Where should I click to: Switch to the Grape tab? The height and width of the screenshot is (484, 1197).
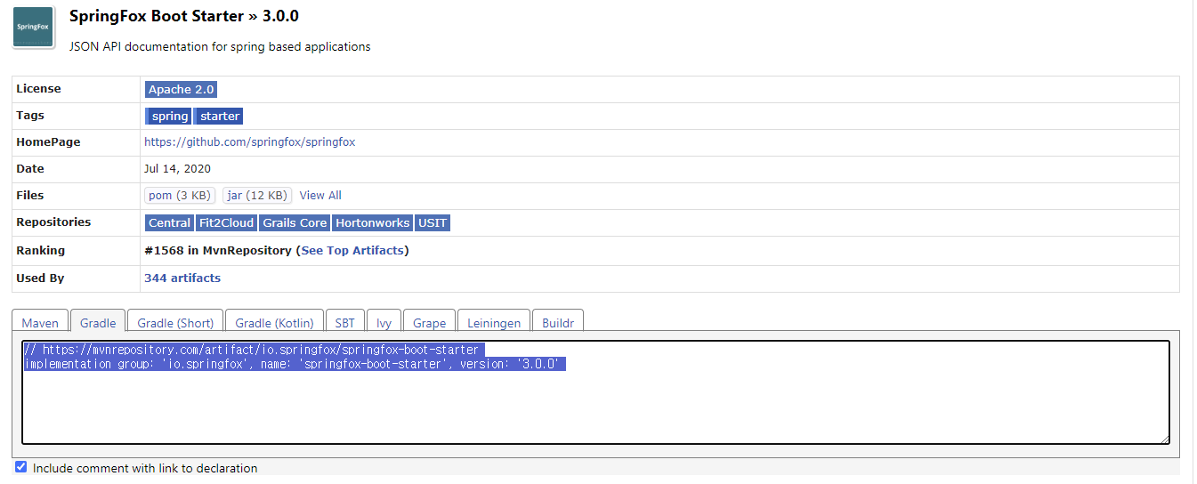(x=430, y=323)
